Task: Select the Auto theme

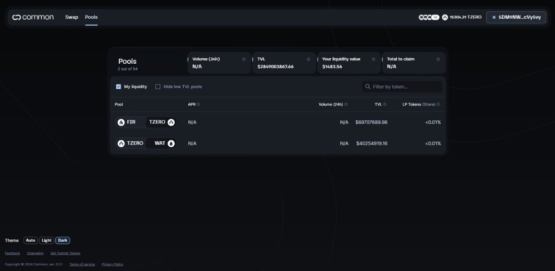Action: coord(31,241)
